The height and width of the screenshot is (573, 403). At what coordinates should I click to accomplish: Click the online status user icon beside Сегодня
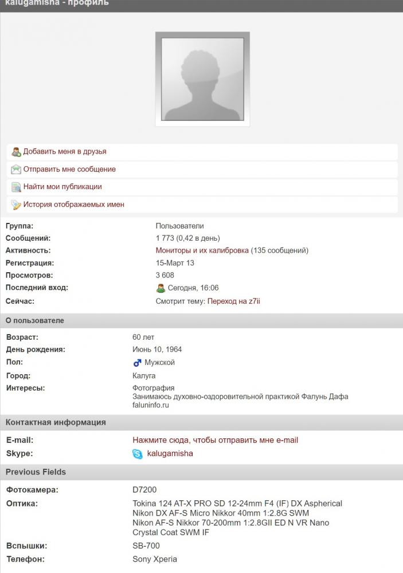coord(161,288)
